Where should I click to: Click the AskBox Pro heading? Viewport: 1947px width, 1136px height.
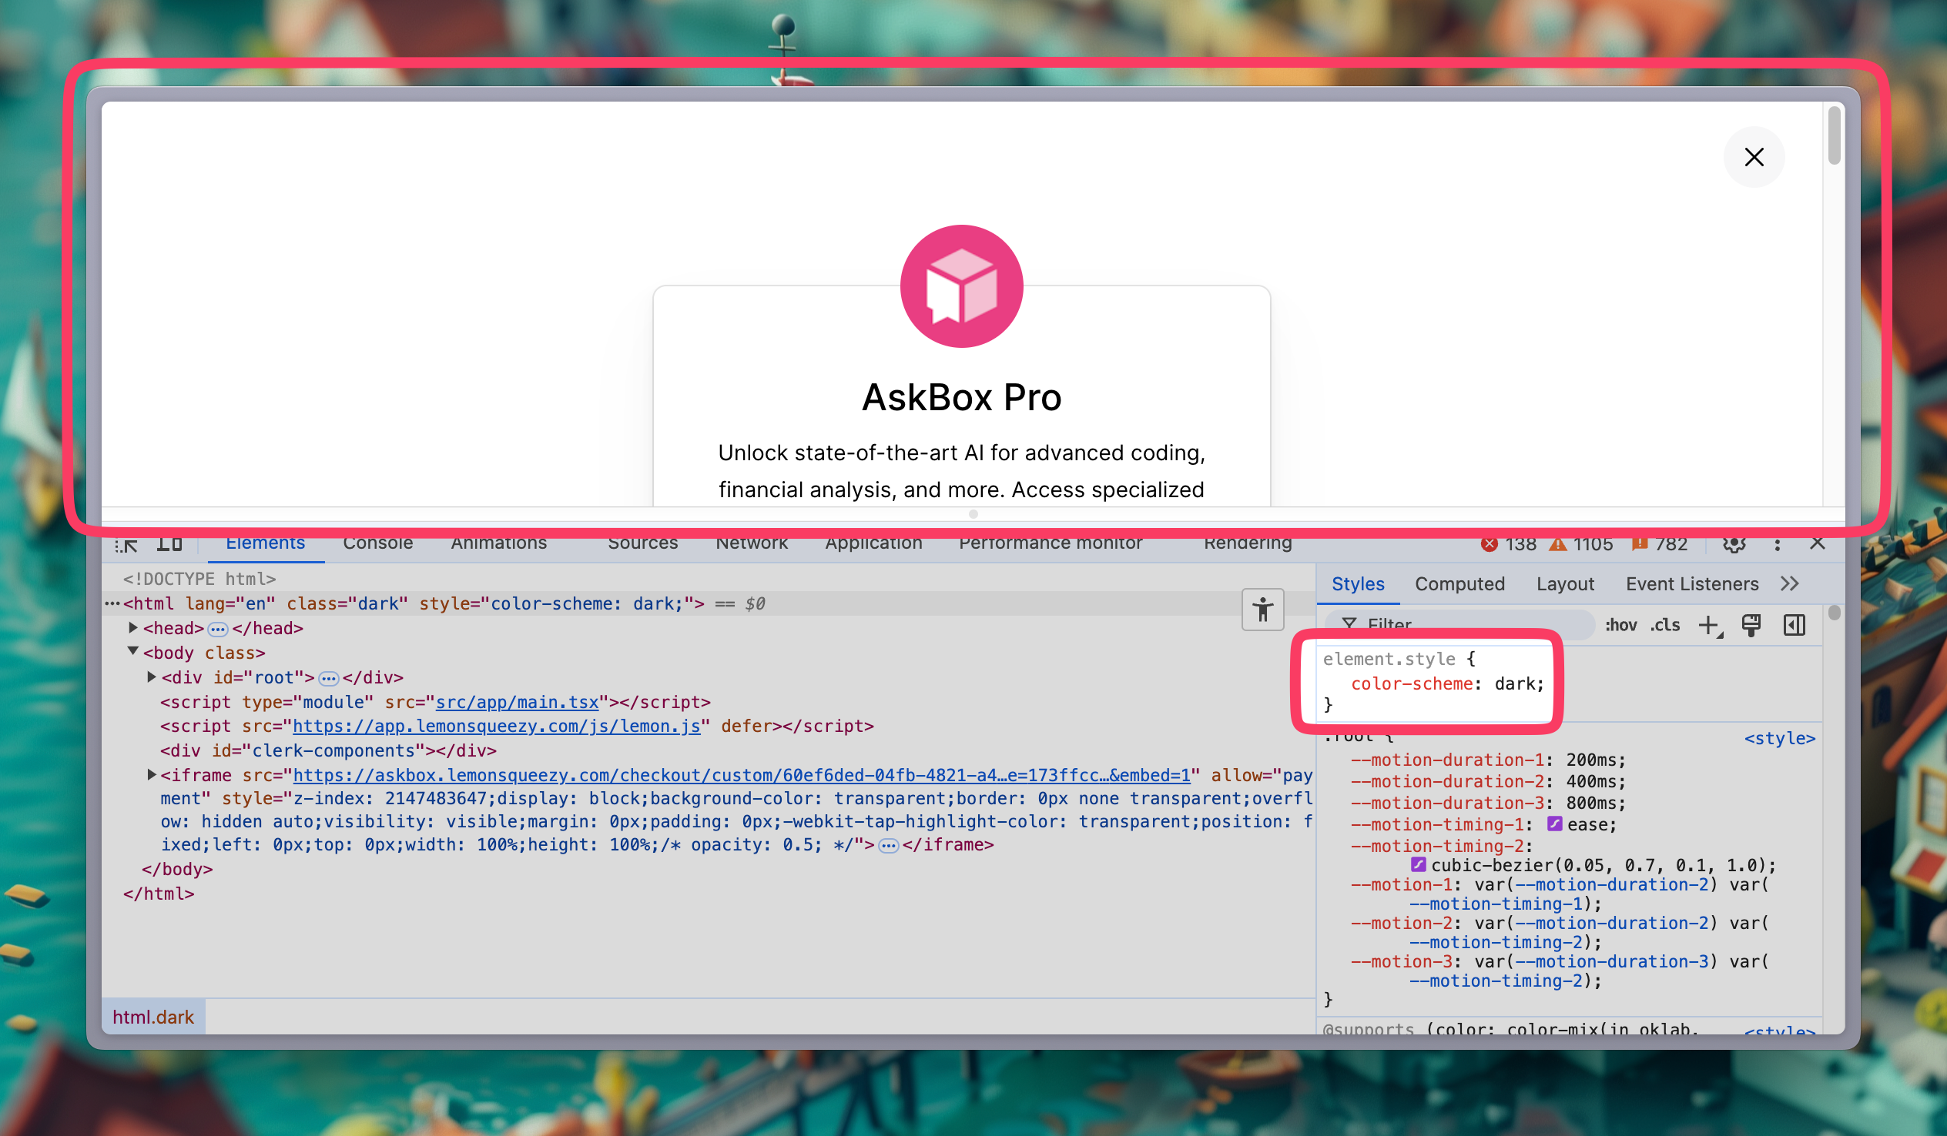coord(961,398)
